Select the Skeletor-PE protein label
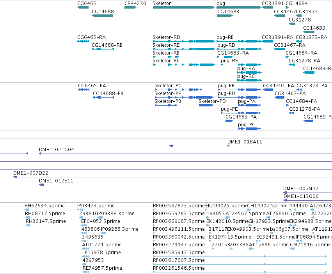This screenshot has height=274, width=332. (x=168, y=94)
